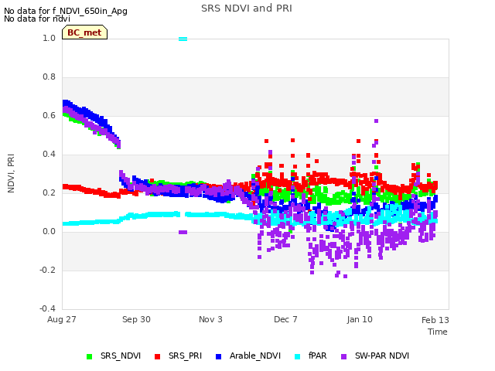The width and height of the screenshot is (495, 371).
Task: Toggle the SW-PAR NDVI legend entry
Action: (x=374, y=356)
